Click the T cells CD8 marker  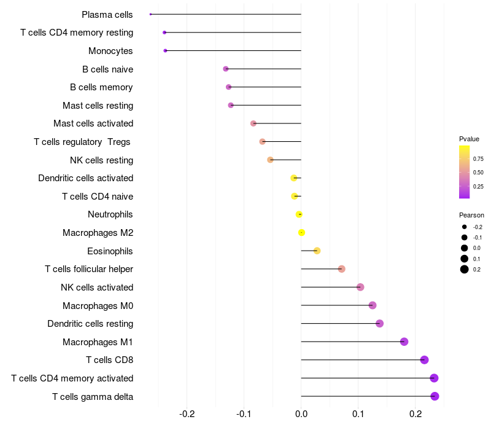(x=424, y=360)
